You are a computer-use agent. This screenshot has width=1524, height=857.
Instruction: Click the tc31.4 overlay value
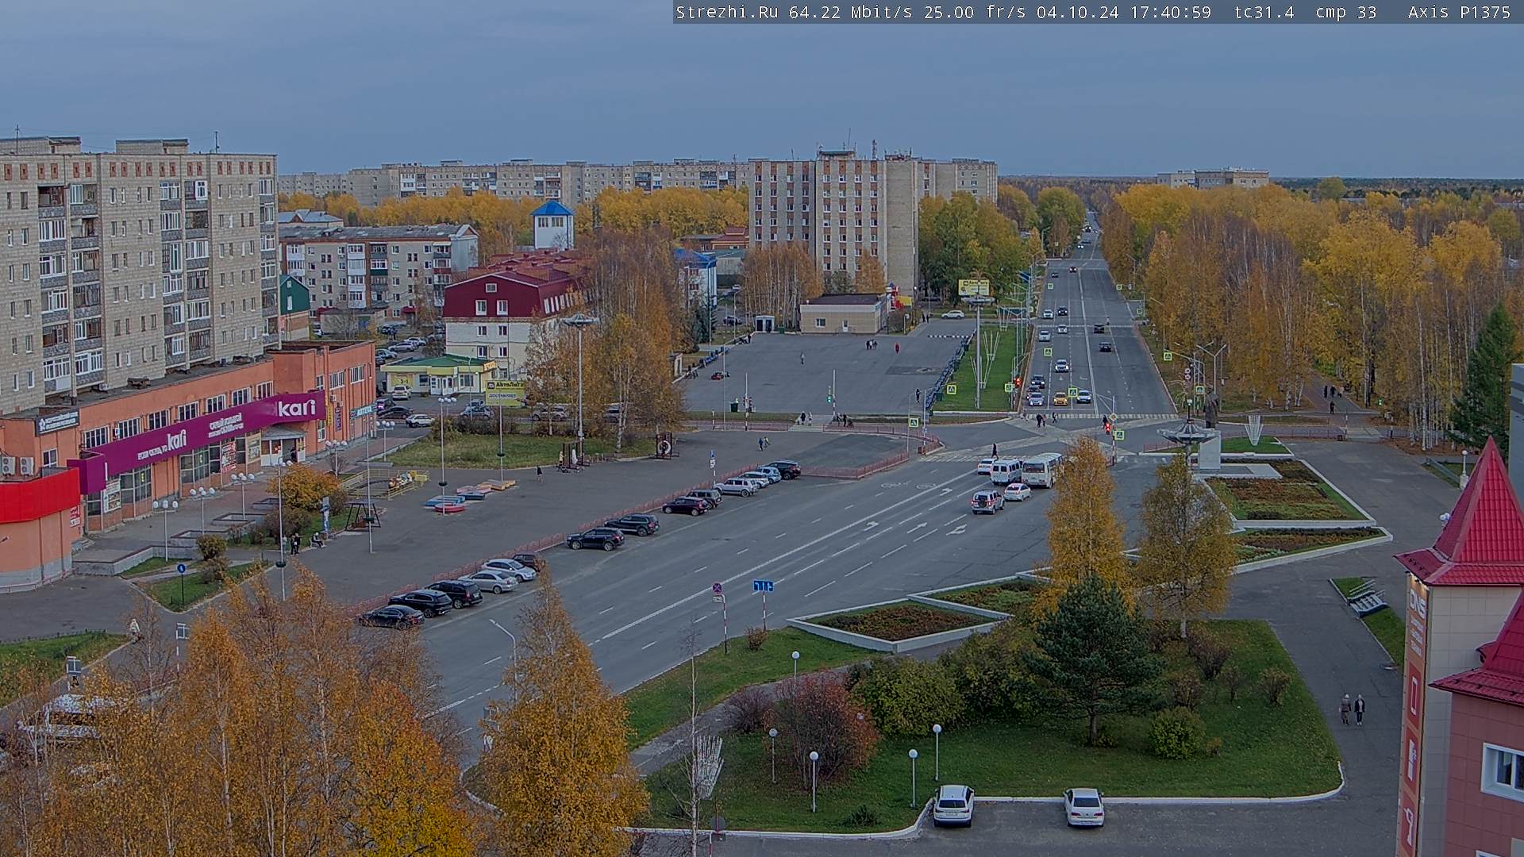[1264, 12]
